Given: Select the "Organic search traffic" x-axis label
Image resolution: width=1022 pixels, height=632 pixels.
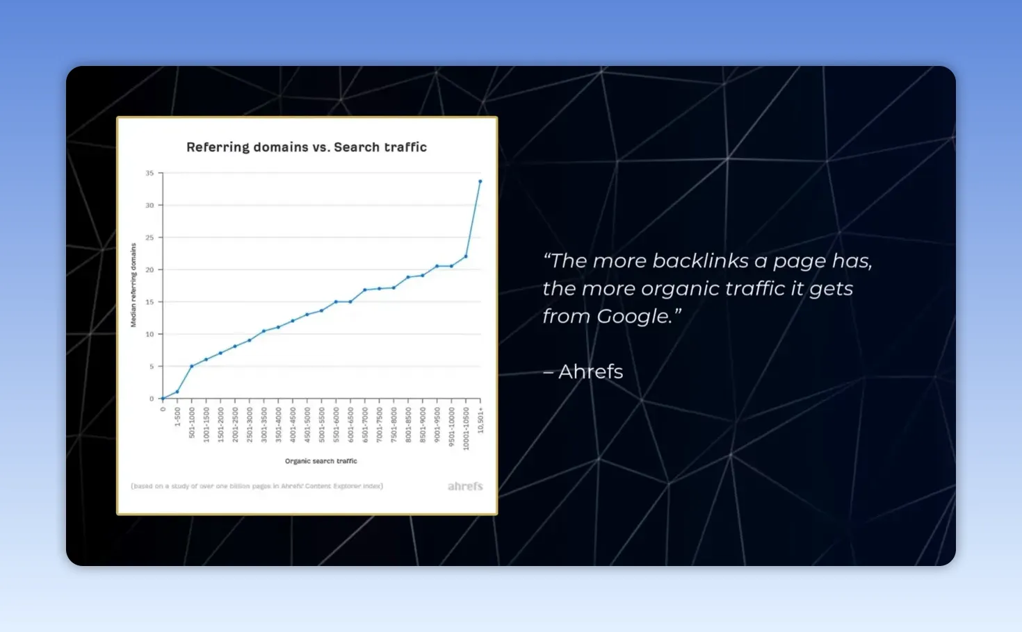Looking at the screenshot, I should coord(321,461).
